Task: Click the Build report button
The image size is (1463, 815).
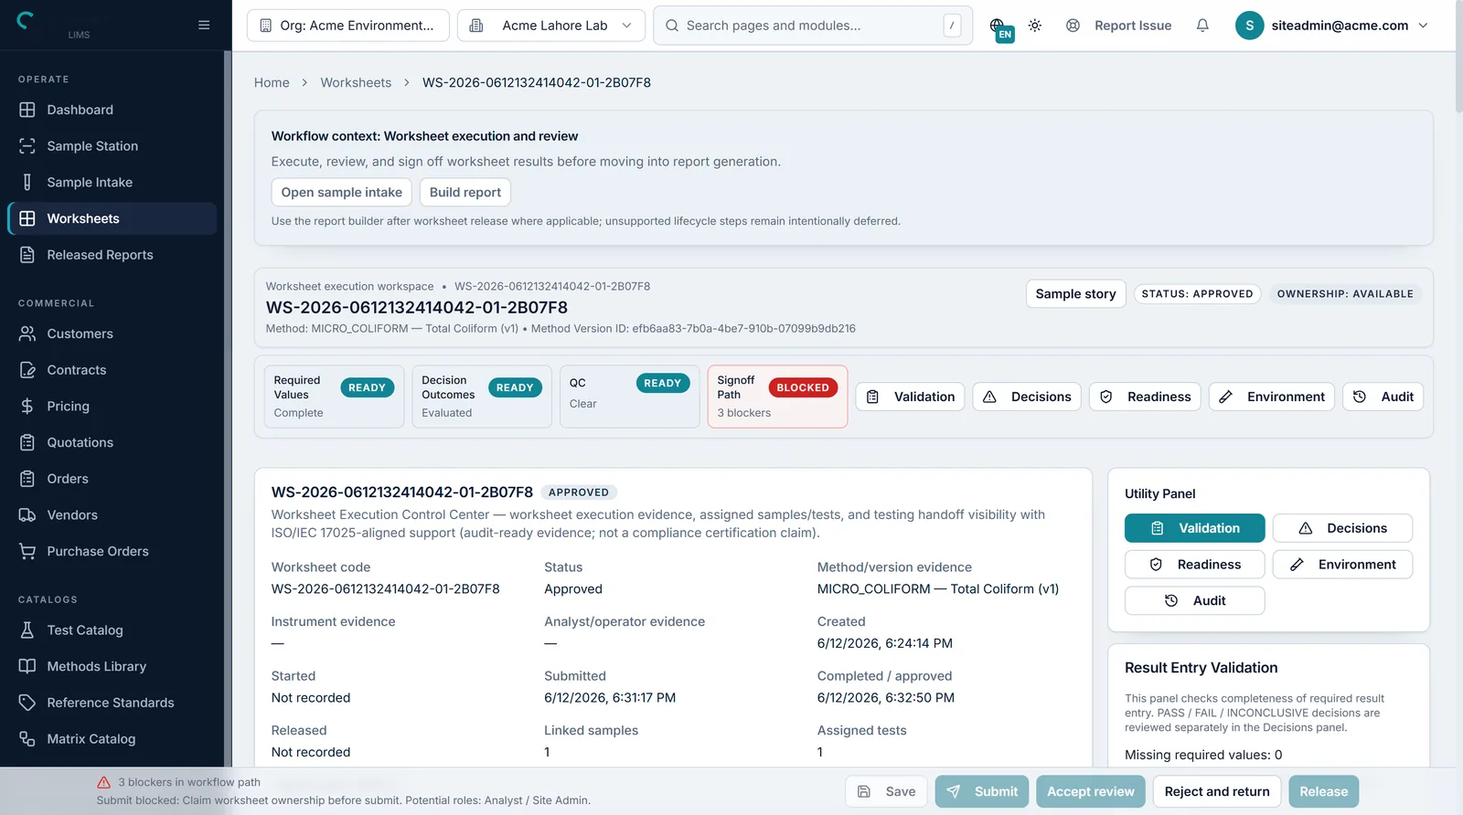Action: click(x=465, y=192)
